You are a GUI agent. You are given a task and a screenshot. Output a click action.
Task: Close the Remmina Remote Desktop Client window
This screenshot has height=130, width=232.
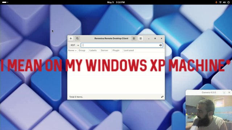point(161,39)
